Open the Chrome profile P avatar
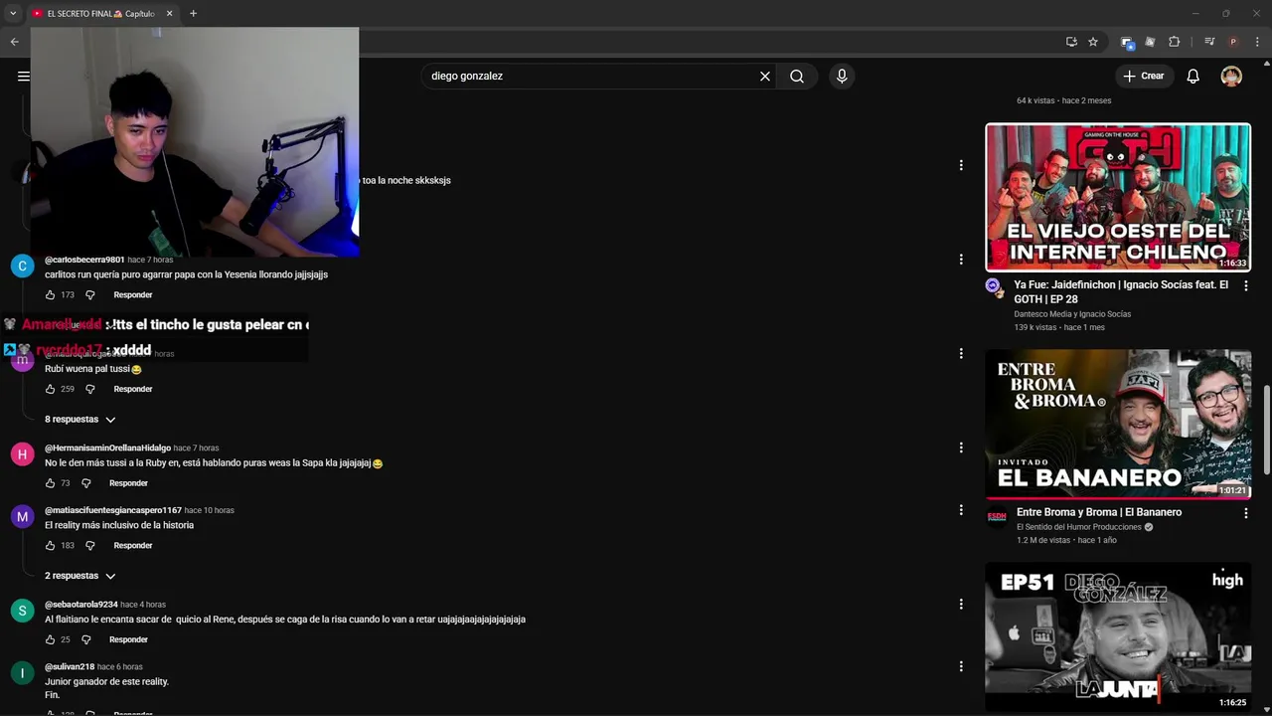Viewport: 1272px width, 716px height. 1233,42
